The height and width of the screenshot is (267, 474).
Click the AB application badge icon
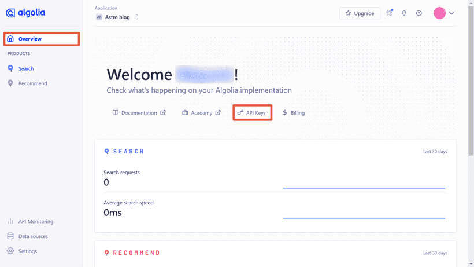99,17
